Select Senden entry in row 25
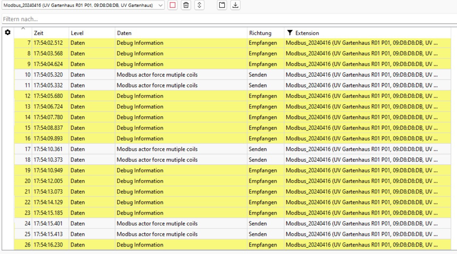Image resolution: width=457 pixels, height=254 pixels. coord(258,234)
